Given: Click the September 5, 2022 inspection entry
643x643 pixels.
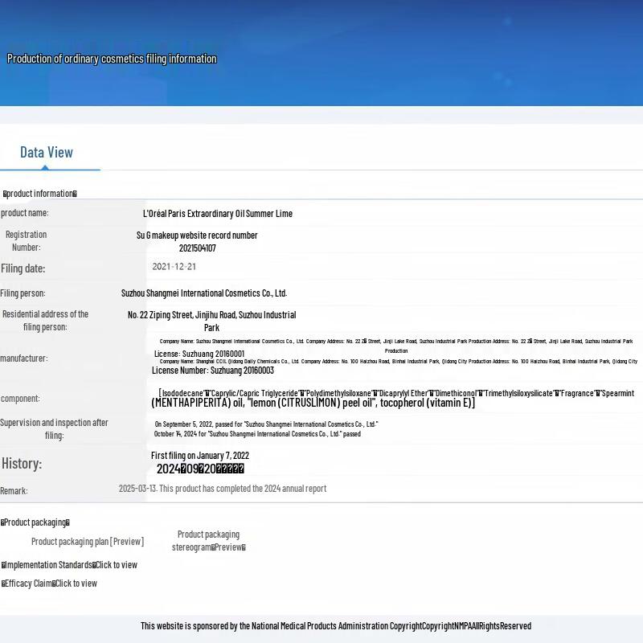Looking at the screenshot, I should coord(265,424).
